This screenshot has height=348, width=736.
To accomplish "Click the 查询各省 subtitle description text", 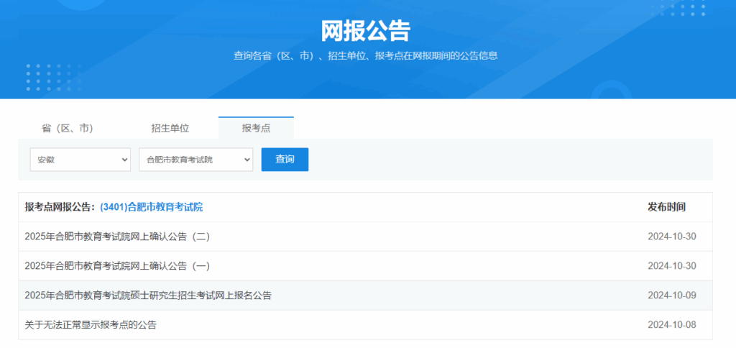I will click(x=366, y=56).
